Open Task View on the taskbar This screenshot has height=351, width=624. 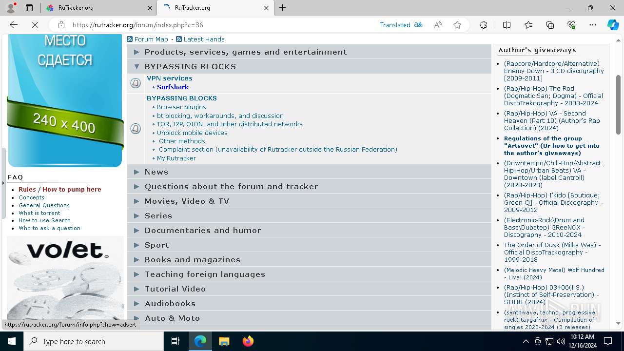click(175, 341)
